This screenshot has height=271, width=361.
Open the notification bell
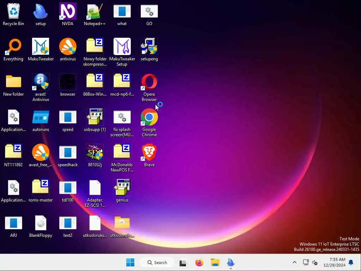point(351,262)
